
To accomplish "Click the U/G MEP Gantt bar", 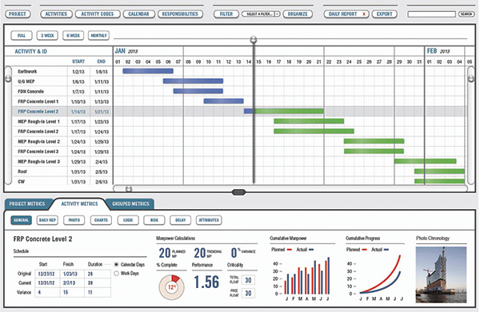I will [193, 81].
